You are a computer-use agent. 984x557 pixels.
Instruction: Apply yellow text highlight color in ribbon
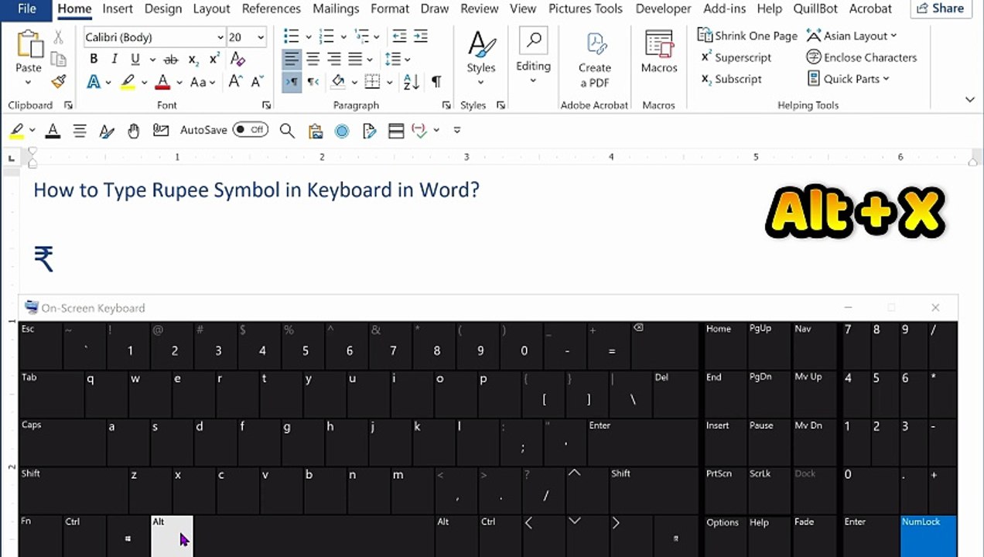tap(128, 82)
